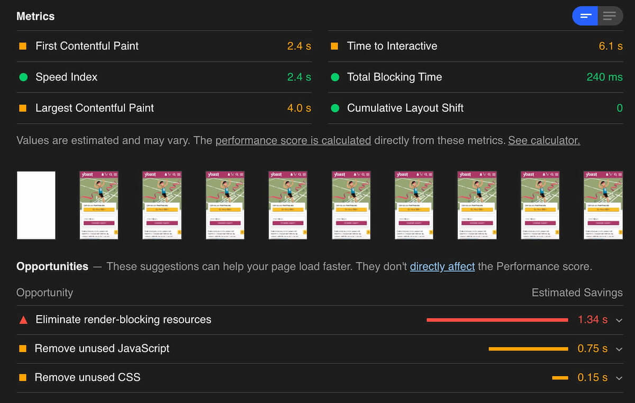Click the green circle icon beside Speed Index

click(x=23, y=77)
